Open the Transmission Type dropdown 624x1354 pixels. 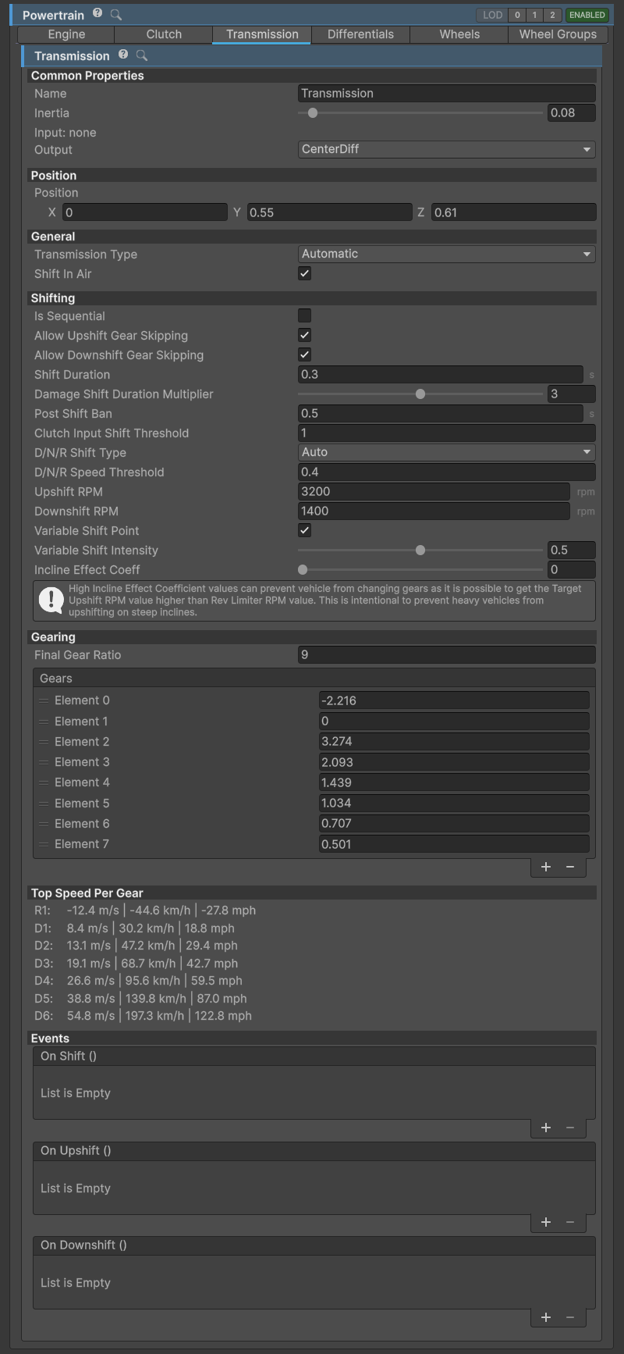(x=446, y=254)
